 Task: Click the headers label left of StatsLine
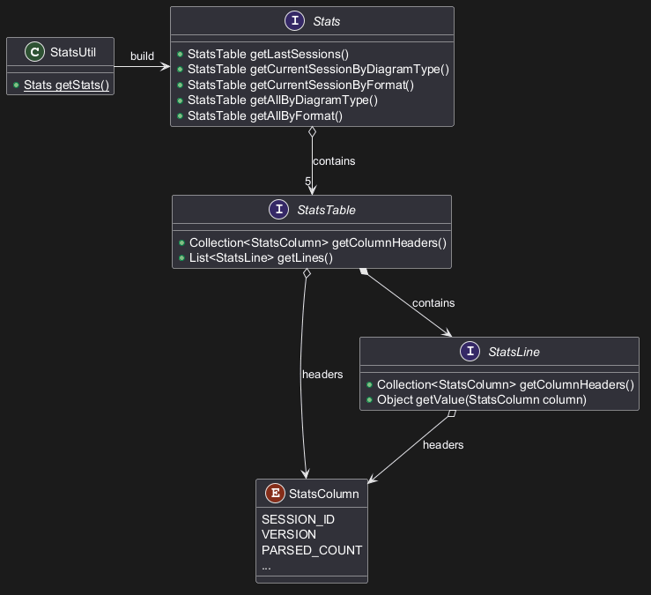tap(322, 375)
